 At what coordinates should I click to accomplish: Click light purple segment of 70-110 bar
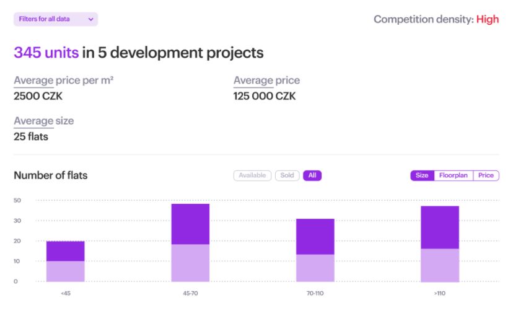click(x=315, y=268)
